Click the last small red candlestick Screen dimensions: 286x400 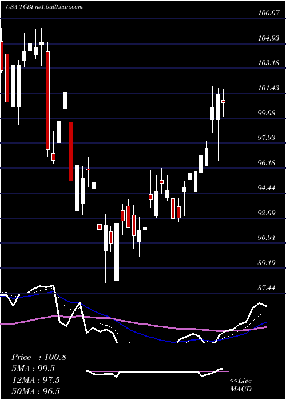point(223,102)
